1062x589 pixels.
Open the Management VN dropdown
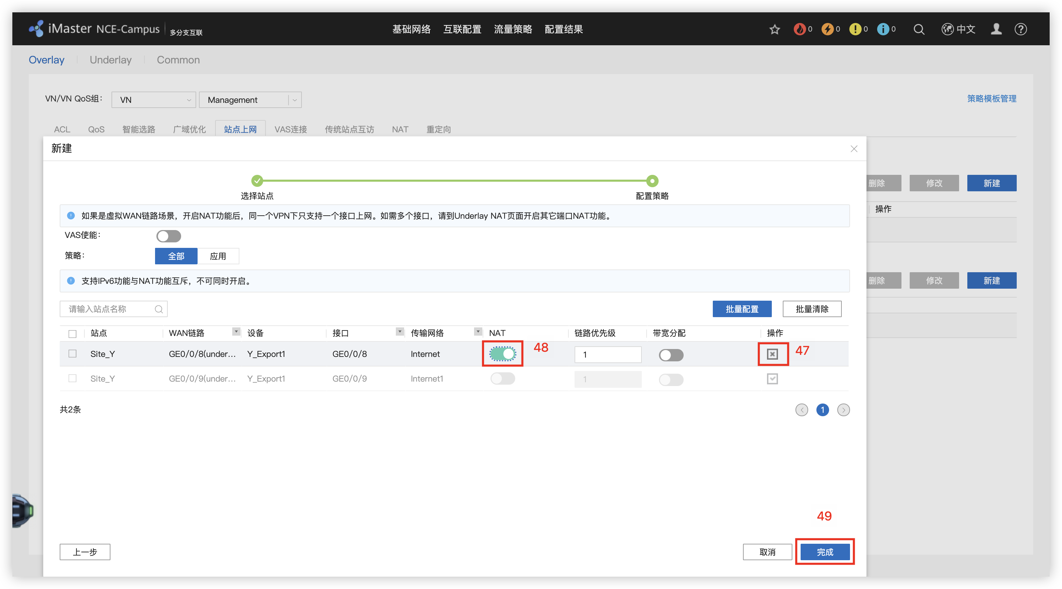(x=250, y=100)
